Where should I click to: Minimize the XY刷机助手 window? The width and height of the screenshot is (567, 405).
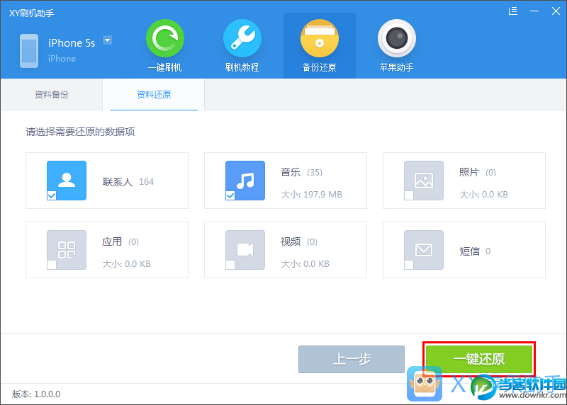[x=534, y=11]
